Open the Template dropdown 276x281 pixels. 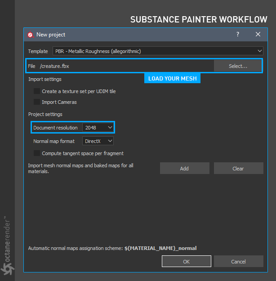coord(158,51)
